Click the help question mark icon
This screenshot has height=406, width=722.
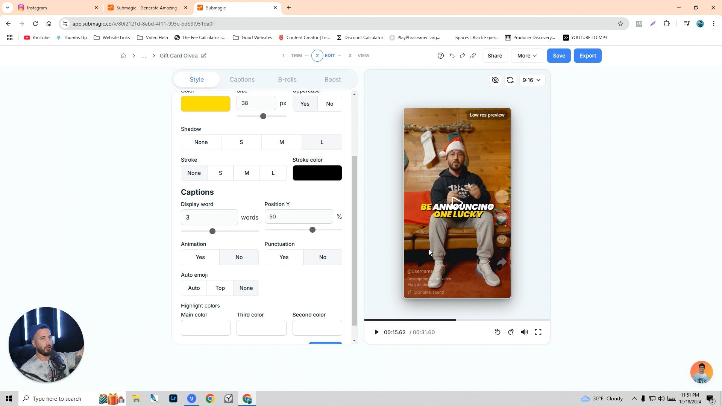coord(441,56)
